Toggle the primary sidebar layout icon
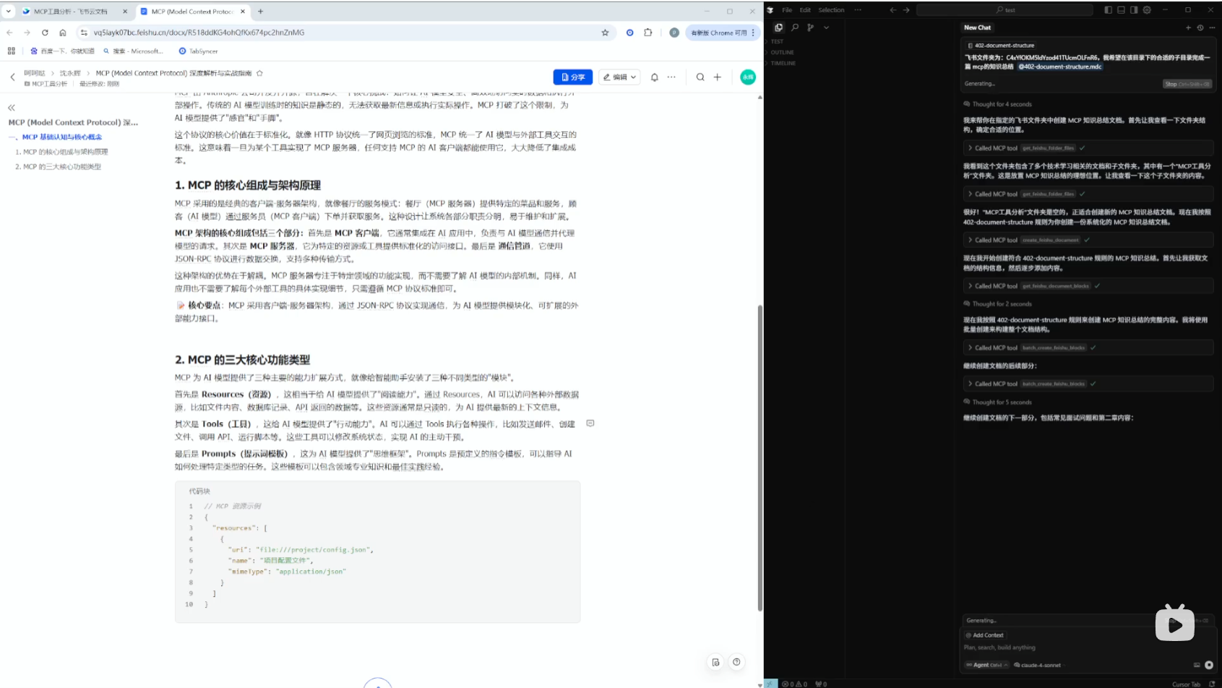The image size is (1222, 688). 1109,10
